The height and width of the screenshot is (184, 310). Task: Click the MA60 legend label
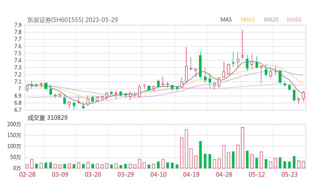pos(294,20)
